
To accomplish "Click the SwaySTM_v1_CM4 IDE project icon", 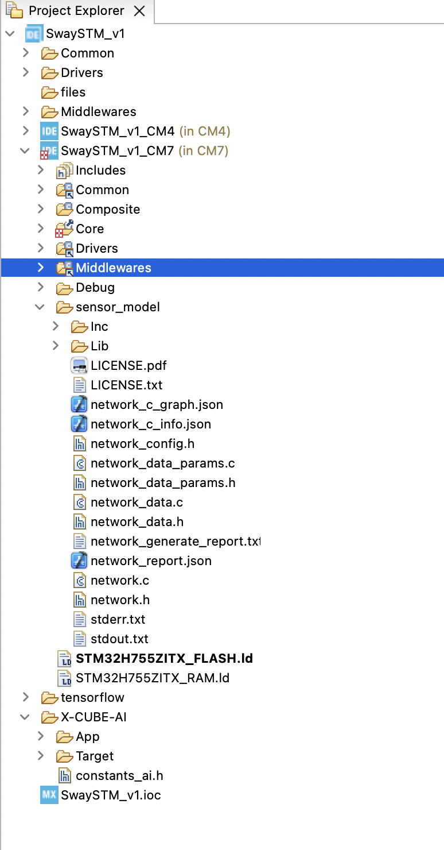I will tap(49, 131).
